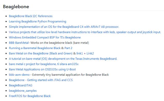Viewport: 164px width, 101px height.
Task: Open Running a Baremetal Beaglebone Black
Action: click(35, 48)
